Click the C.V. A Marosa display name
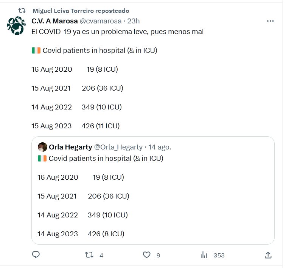This screenshot has width=286, height=268. [x=54, y=21]
